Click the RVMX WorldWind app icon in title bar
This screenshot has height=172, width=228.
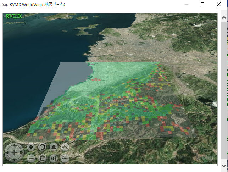(x=5, y=5)
